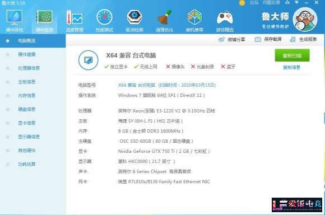Select 电脑概览 in the sidebar
This screenshot has width=325, height=215.
point(32,41)
